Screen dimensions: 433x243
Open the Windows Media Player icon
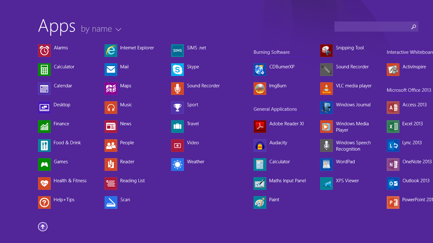(x=326, y=127)
